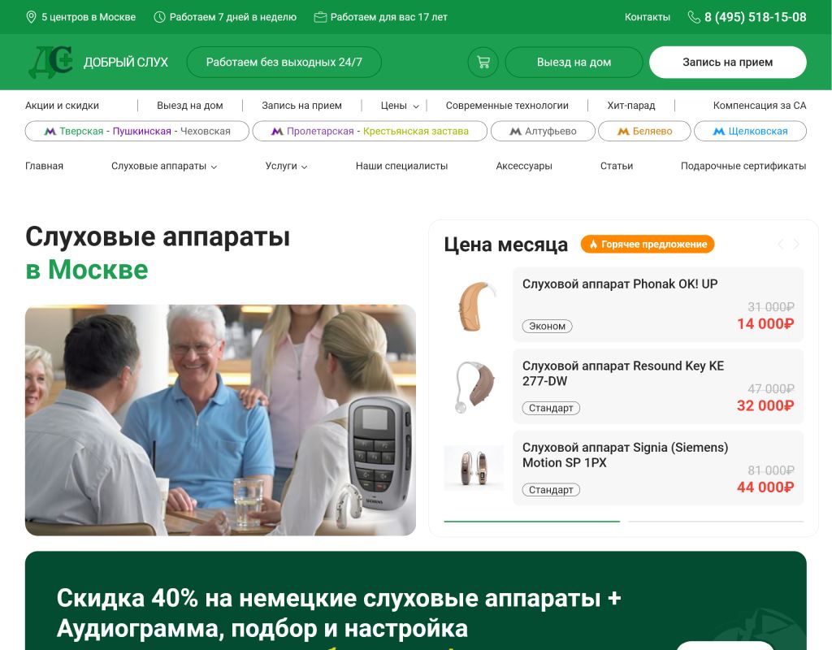Click the briefcase icon near 17 лет
Screen dimensions: 832x650
click(320, 17)
